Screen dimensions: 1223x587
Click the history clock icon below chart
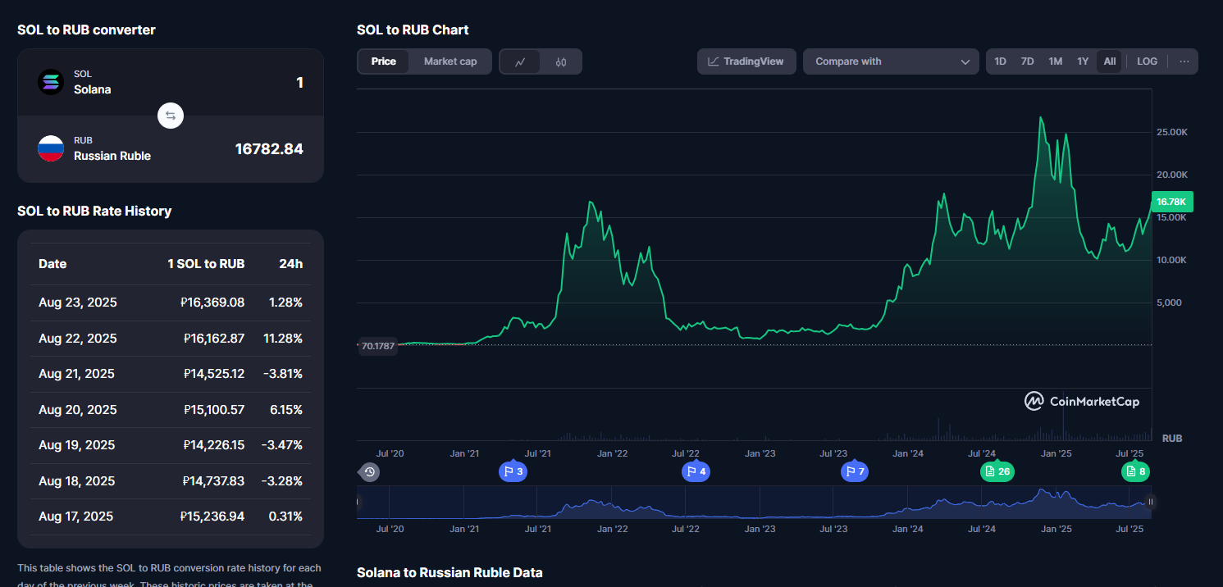point(370,471)
